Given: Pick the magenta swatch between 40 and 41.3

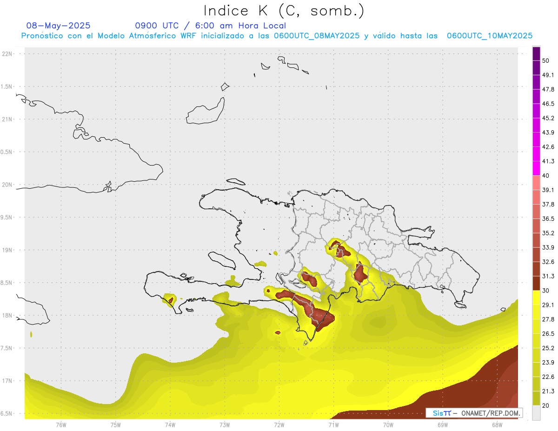Looking at the screenshot, I should click(x=536, y=168).
